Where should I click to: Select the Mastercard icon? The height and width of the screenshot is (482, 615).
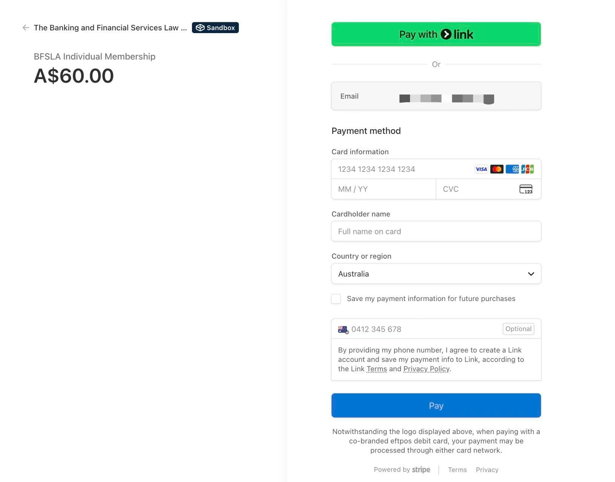click(497, 169)
